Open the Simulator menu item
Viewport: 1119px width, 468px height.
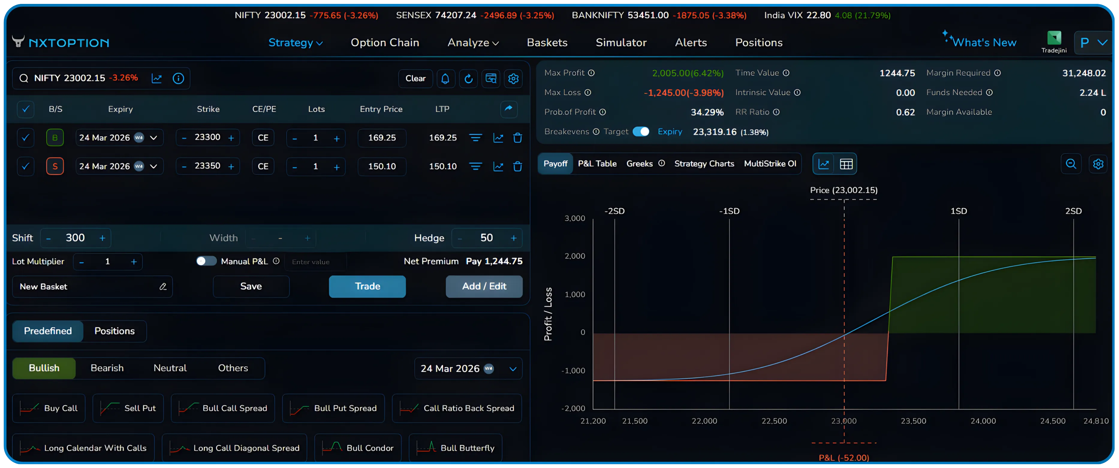point(621,43)
